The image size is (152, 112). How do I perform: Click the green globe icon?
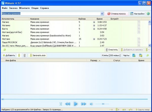[148, 14]
